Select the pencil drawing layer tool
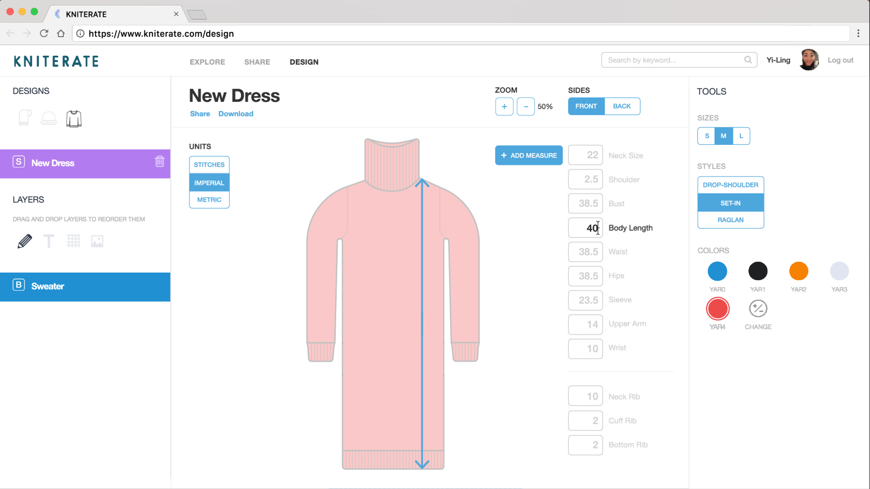This screenshot has height=489, width=870. point(25,241)
